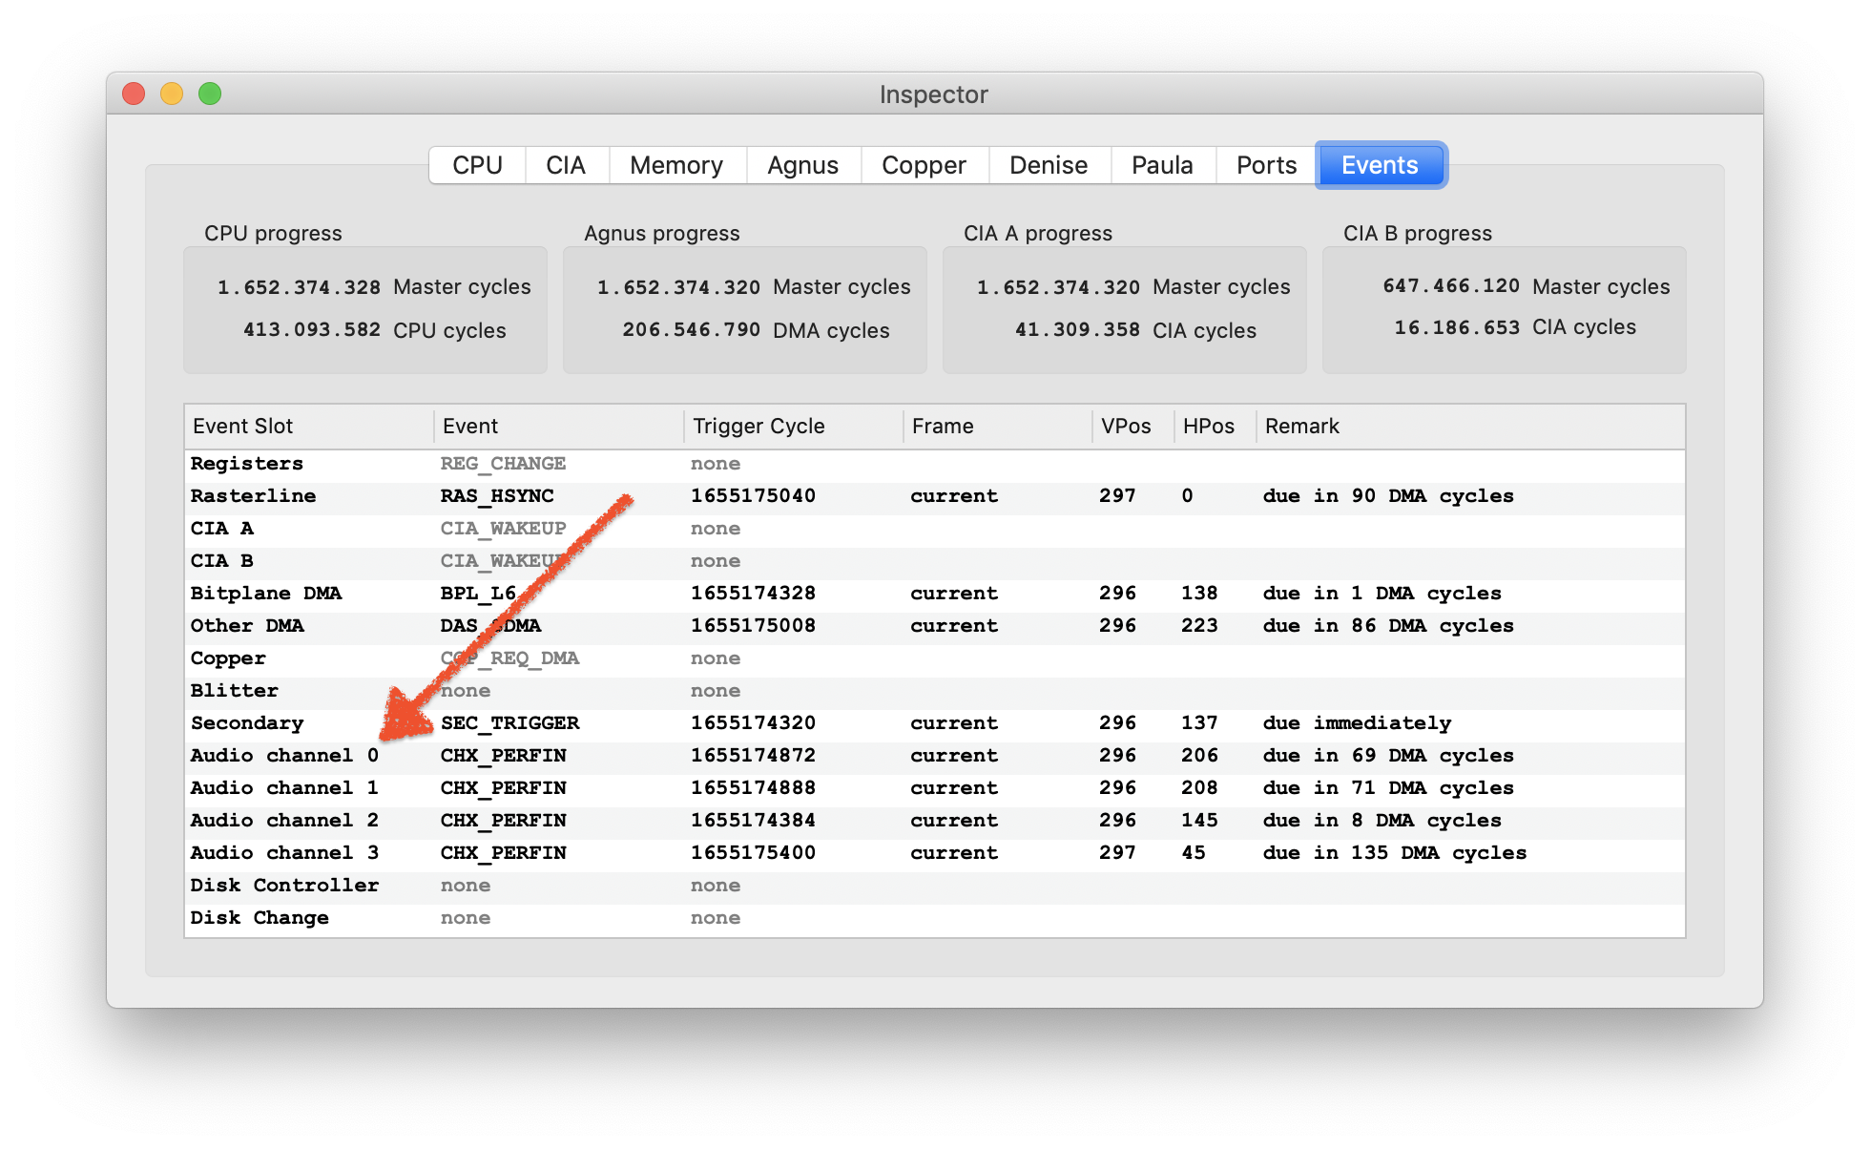The height and width of the screenshot is (1149, 1870).
Task: Select the Rasterline event slot row
Action: tap(935, 496)
